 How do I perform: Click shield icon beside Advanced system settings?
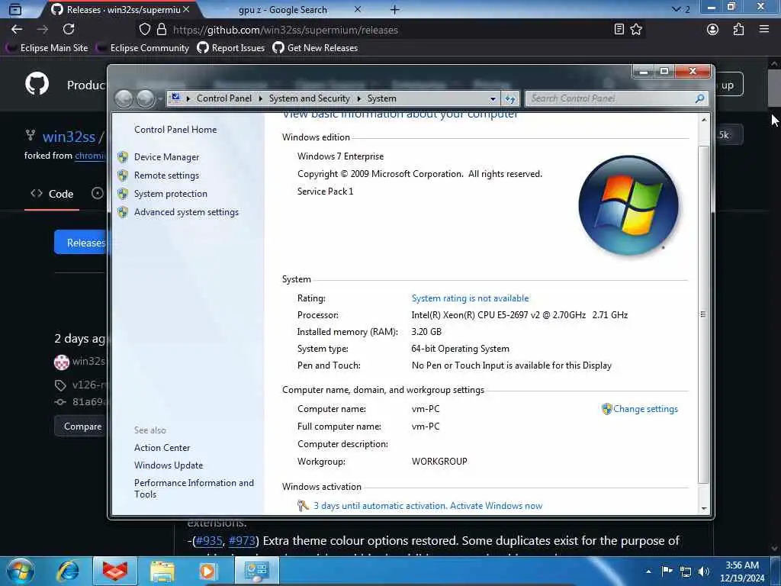(x=123, y=212)
